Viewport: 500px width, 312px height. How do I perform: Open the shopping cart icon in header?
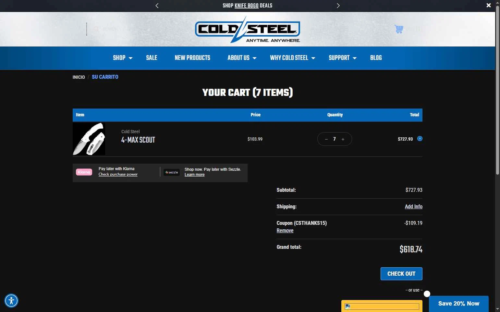[x=399, y=29]
